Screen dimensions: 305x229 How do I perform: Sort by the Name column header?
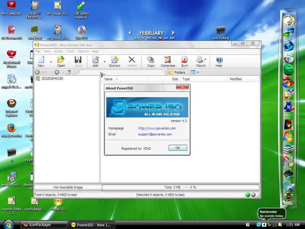125,79
